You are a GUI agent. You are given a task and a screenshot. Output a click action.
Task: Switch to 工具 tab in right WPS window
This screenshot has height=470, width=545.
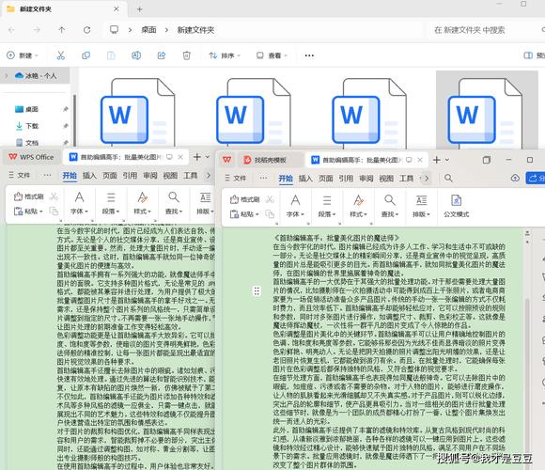(x=406, y=179)
